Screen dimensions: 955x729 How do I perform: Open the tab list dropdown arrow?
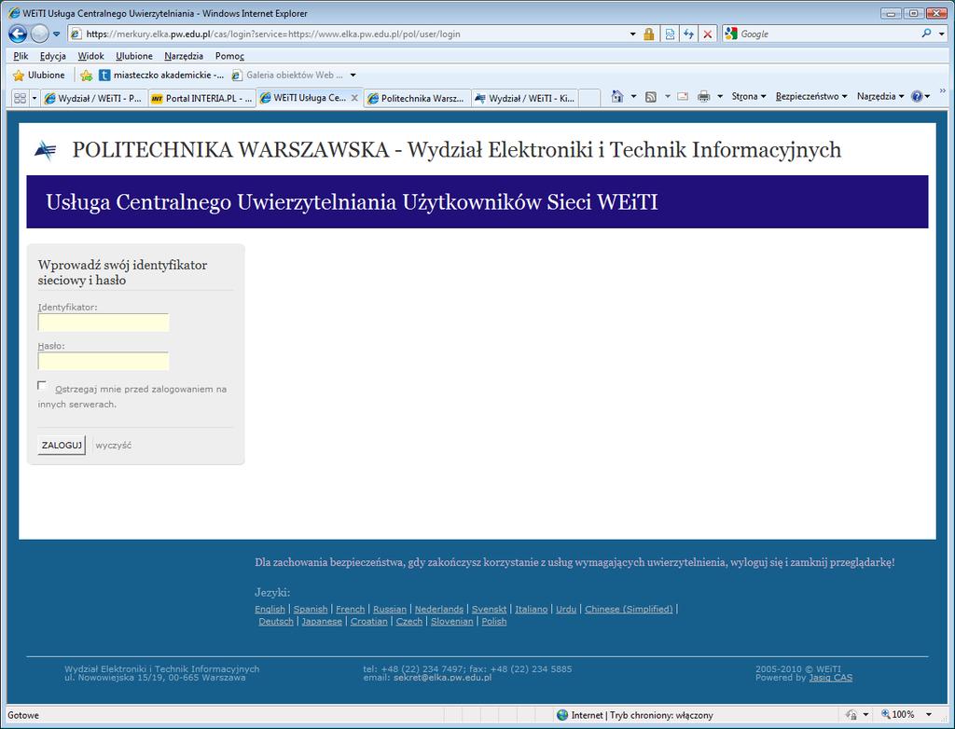[35, 98]
